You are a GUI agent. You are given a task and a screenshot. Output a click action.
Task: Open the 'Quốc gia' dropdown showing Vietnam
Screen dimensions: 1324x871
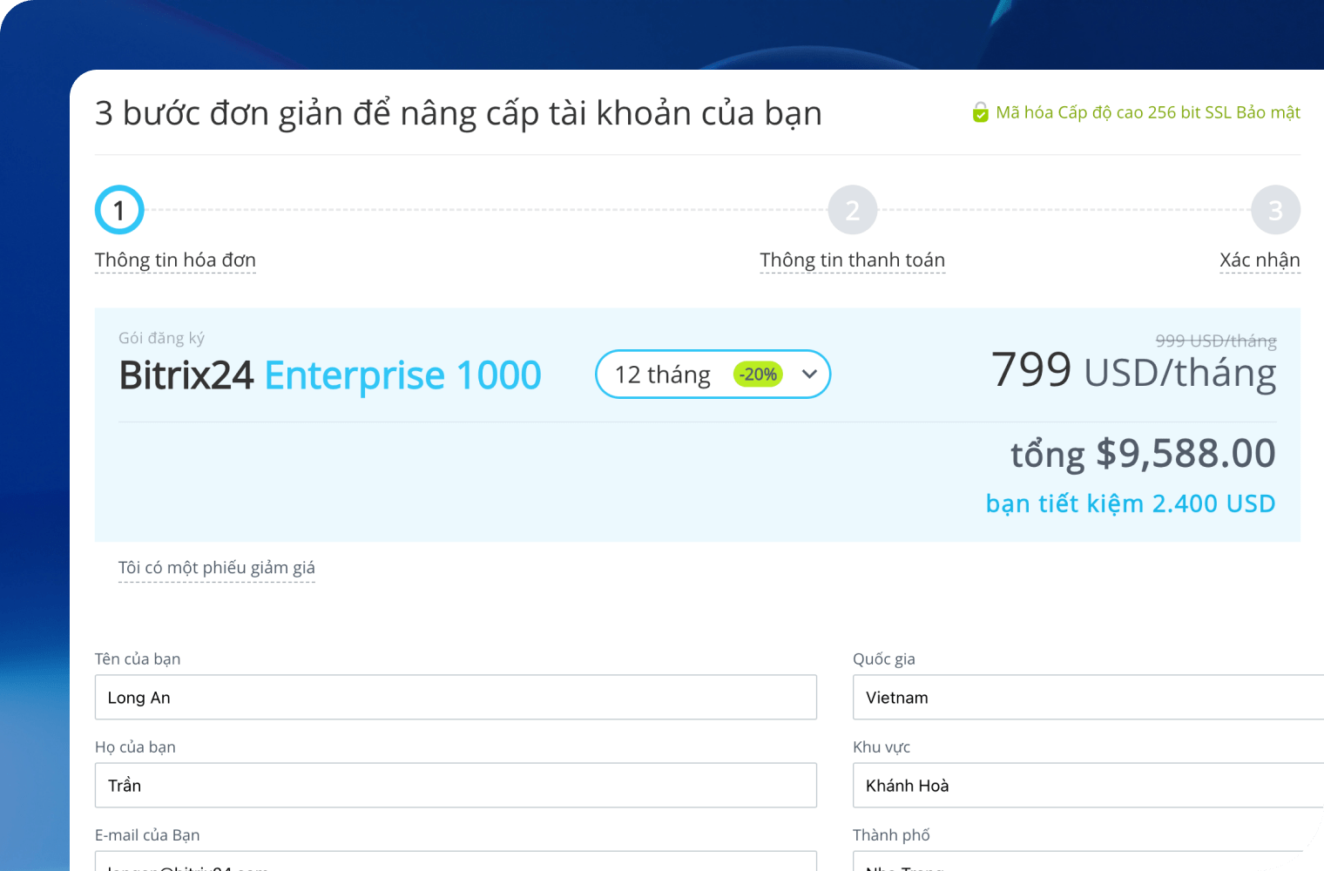coord(1088,698)
